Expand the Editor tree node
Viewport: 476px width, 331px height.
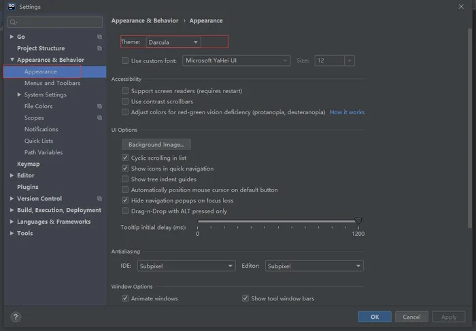12,175
